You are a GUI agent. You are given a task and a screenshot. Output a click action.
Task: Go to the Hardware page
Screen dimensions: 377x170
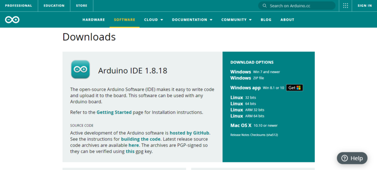(94, 20)
